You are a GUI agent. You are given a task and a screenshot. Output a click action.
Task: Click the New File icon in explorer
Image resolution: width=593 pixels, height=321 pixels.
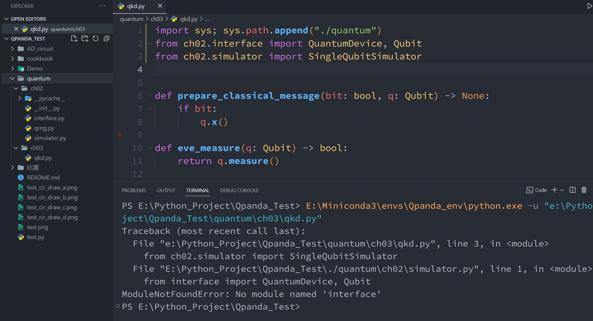74,38
